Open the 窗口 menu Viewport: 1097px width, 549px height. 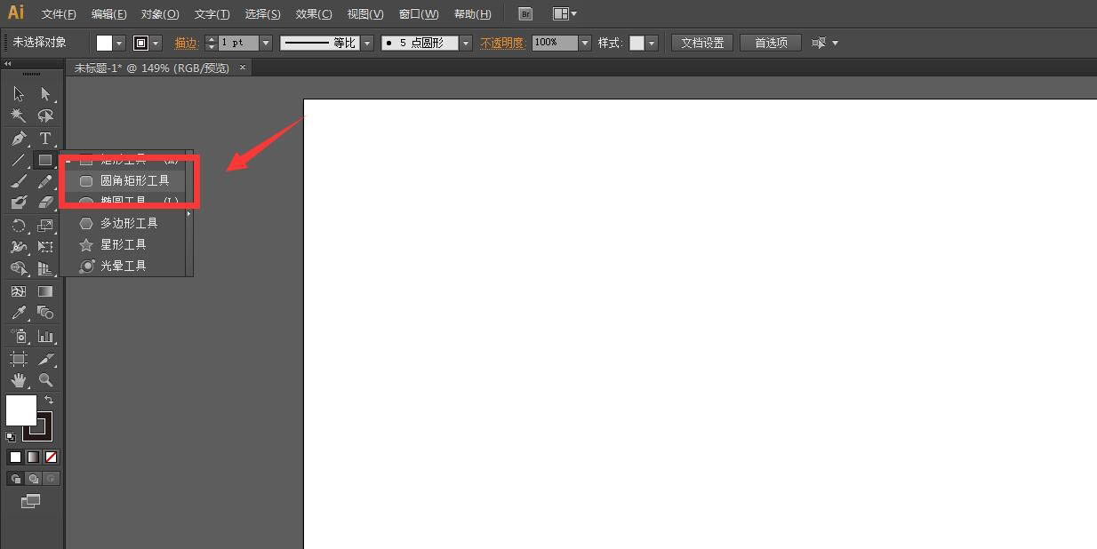pyautogui.click(x=417, y=13)
